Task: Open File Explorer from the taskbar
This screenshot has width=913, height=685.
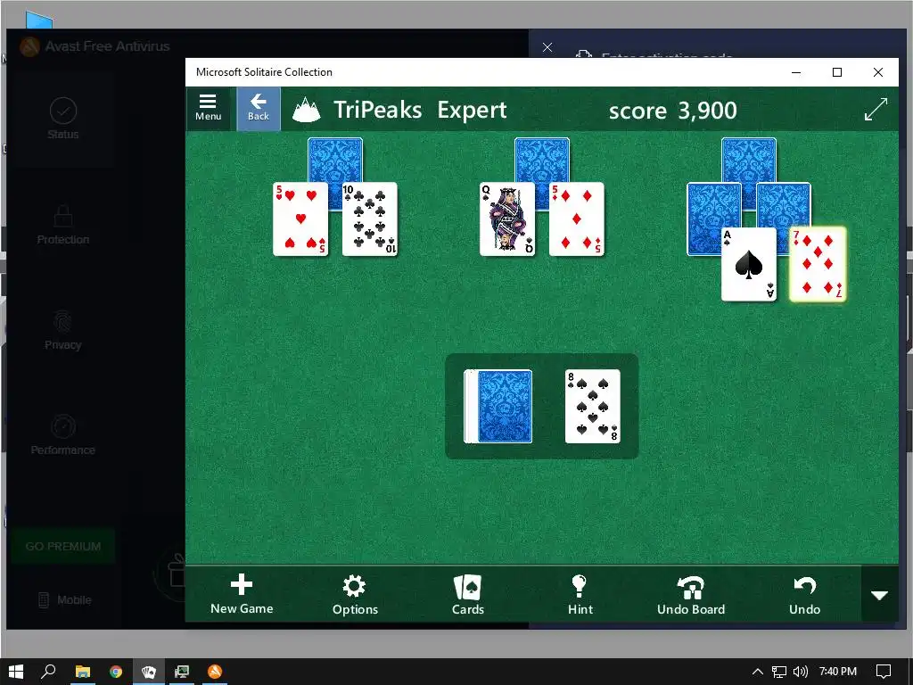Action: [83, 672]
